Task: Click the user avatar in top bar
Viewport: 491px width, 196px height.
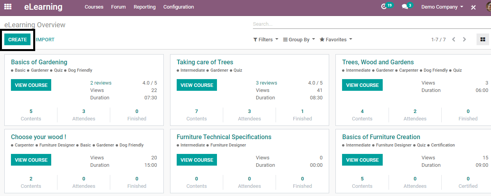Action: pyautogui.click(x=487, y=7)
